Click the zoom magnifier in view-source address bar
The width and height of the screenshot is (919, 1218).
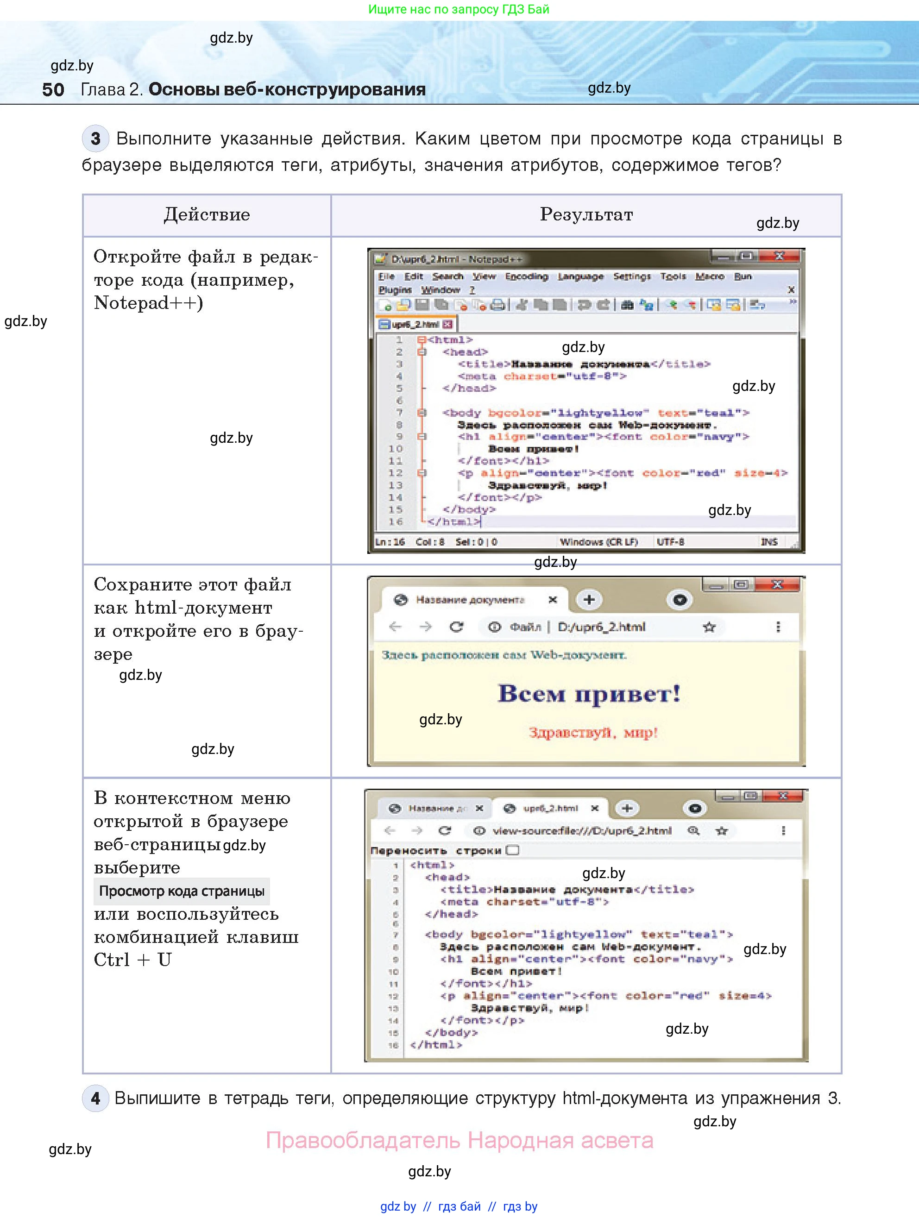[x=693, y=831]
